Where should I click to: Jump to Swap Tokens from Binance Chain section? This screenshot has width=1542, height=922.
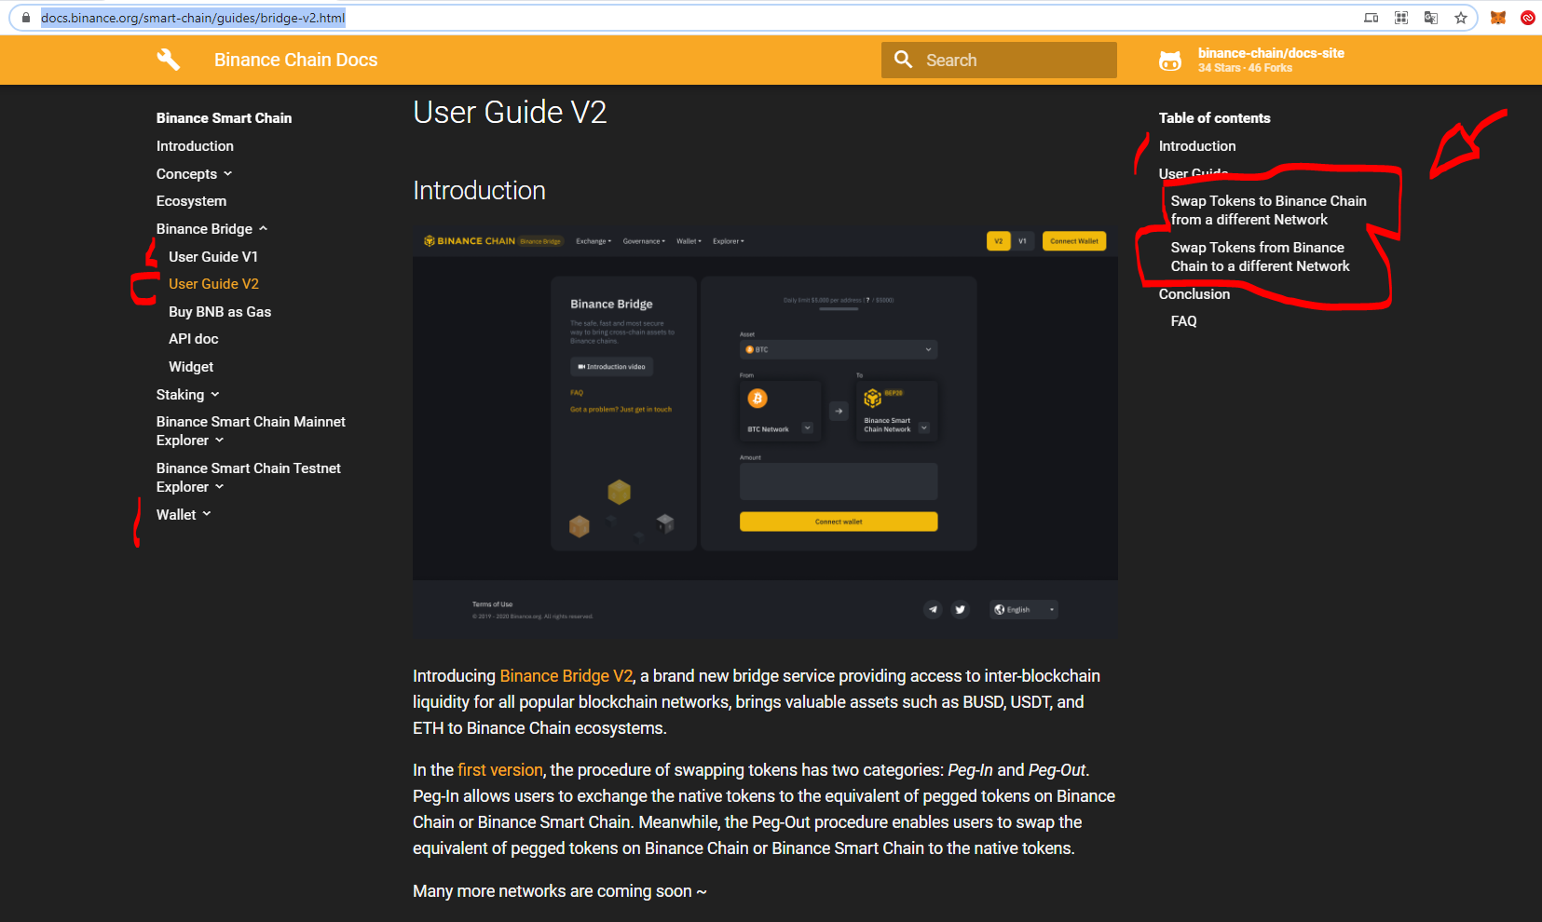[x=1260, y=257]
